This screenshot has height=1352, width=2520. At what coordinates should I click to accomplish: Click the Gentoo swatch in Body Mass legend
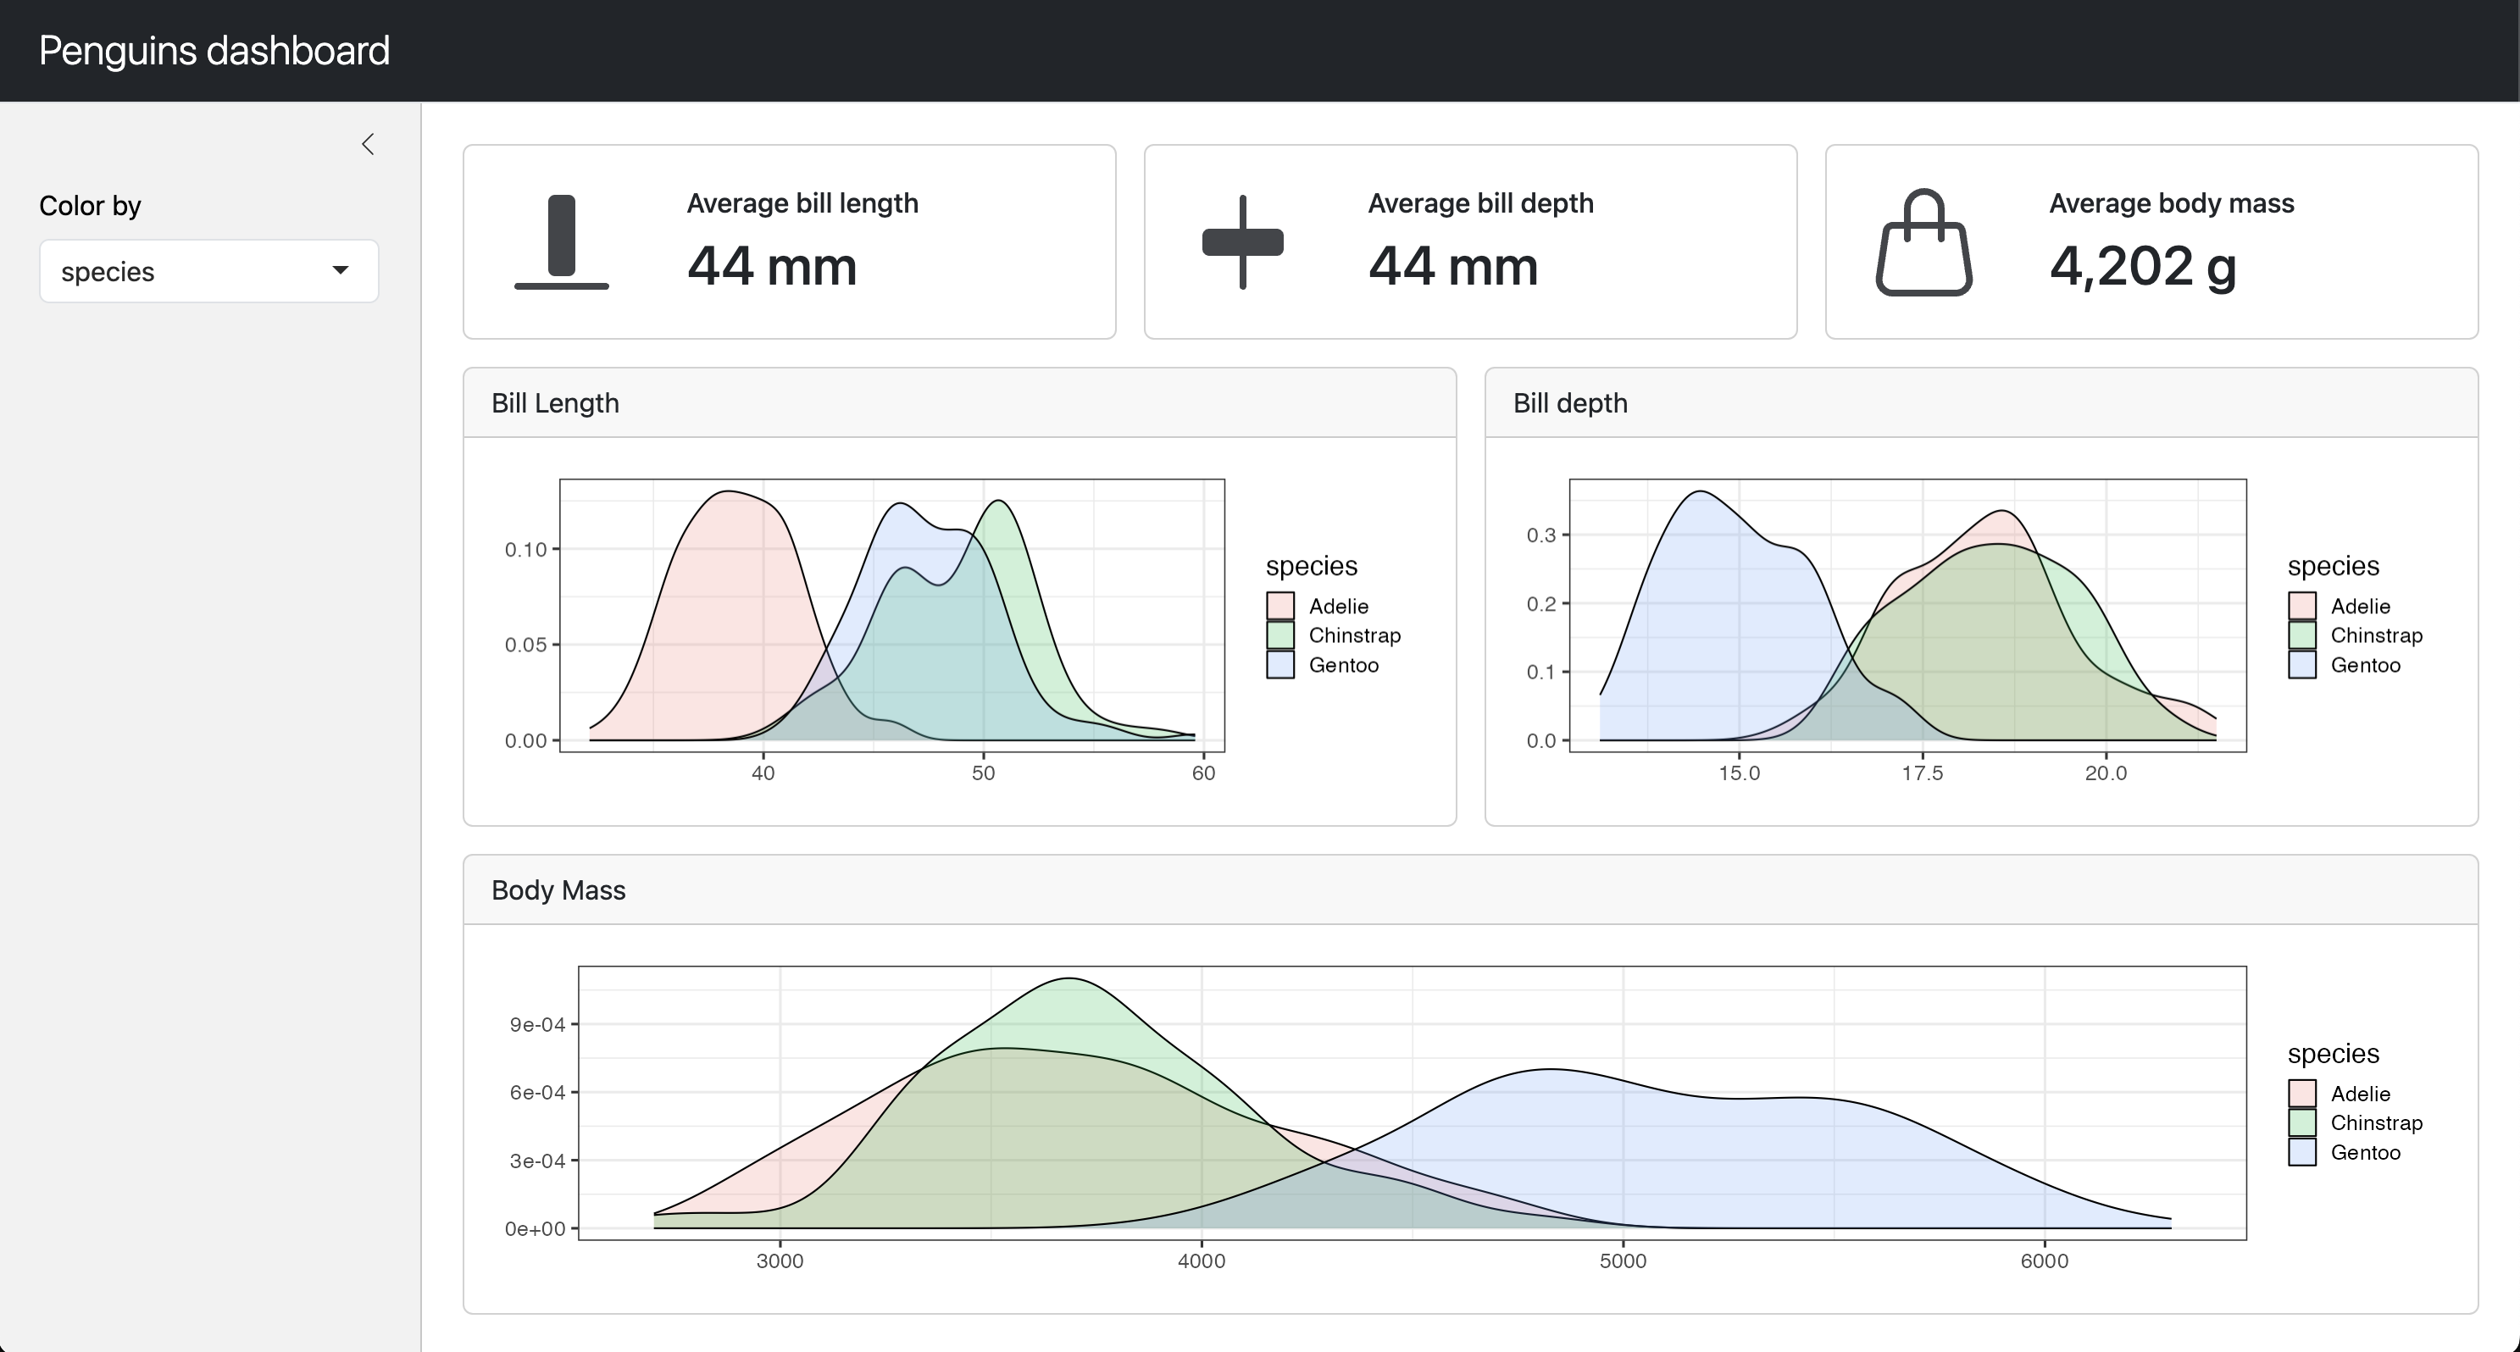(x=2301, y=1151)
